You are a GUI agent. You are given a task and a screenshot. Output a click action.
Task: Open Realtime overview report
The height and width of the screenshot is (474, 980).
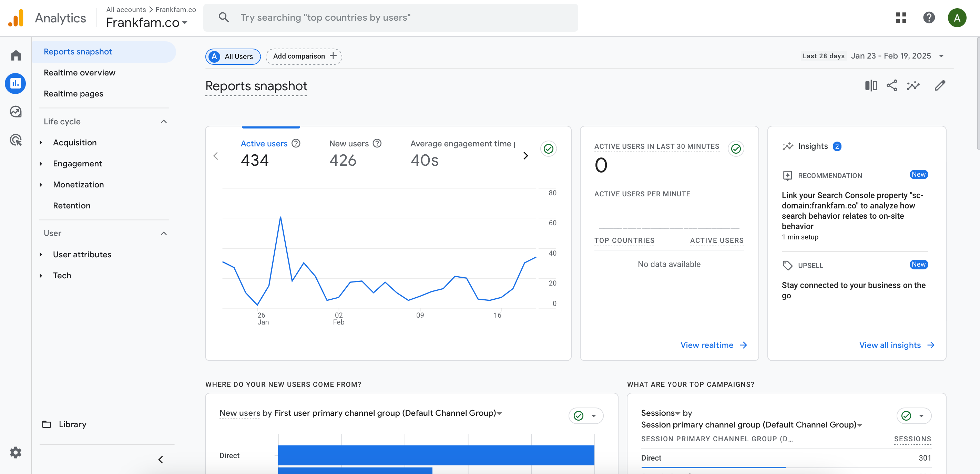coord(79,73)
